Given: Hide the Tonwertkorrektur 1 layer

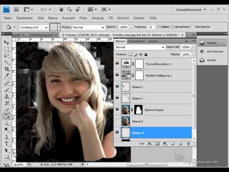Looking at the screenshot, I should (x=117, y=64).
